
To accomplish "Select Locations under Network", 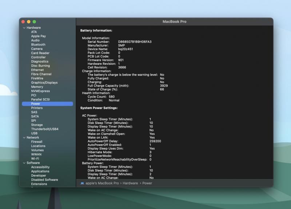I will (38, 146).
